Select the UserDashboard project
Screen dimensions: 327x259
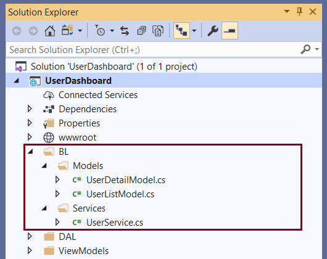click(78, 81)
